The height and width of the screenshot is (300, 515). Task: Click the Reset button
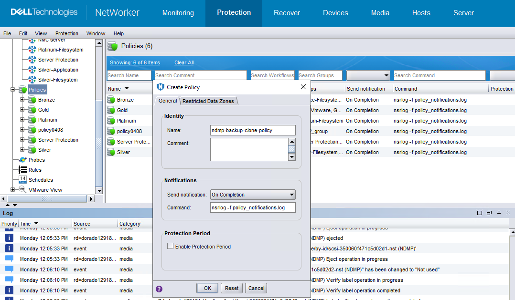click(232, 288)
